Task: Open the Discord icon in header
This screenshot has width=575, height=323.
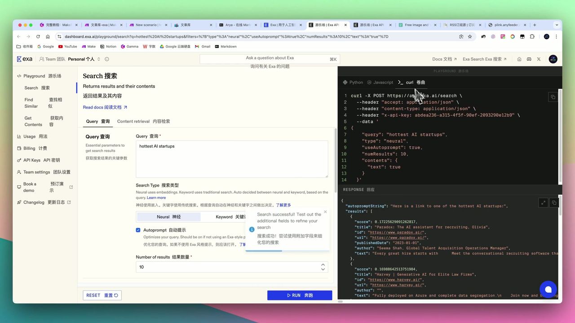Action: pos(529,59)
